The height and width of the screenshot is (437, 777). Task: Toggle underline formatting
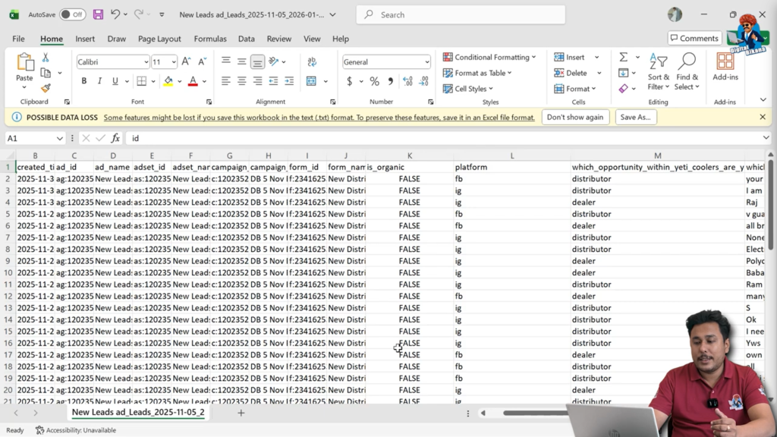pyautogui.click(x=115, y=80)
